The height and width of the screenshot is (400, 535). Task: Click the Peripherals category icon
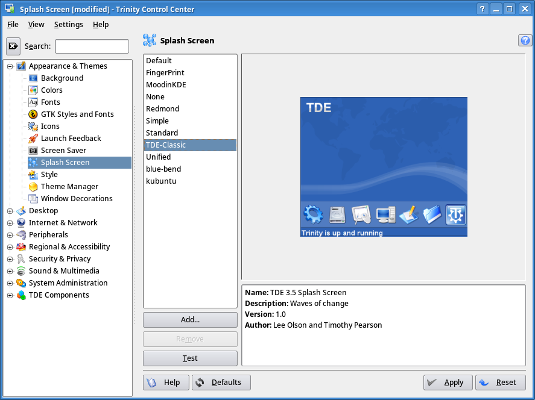click(x=21, y=235)
